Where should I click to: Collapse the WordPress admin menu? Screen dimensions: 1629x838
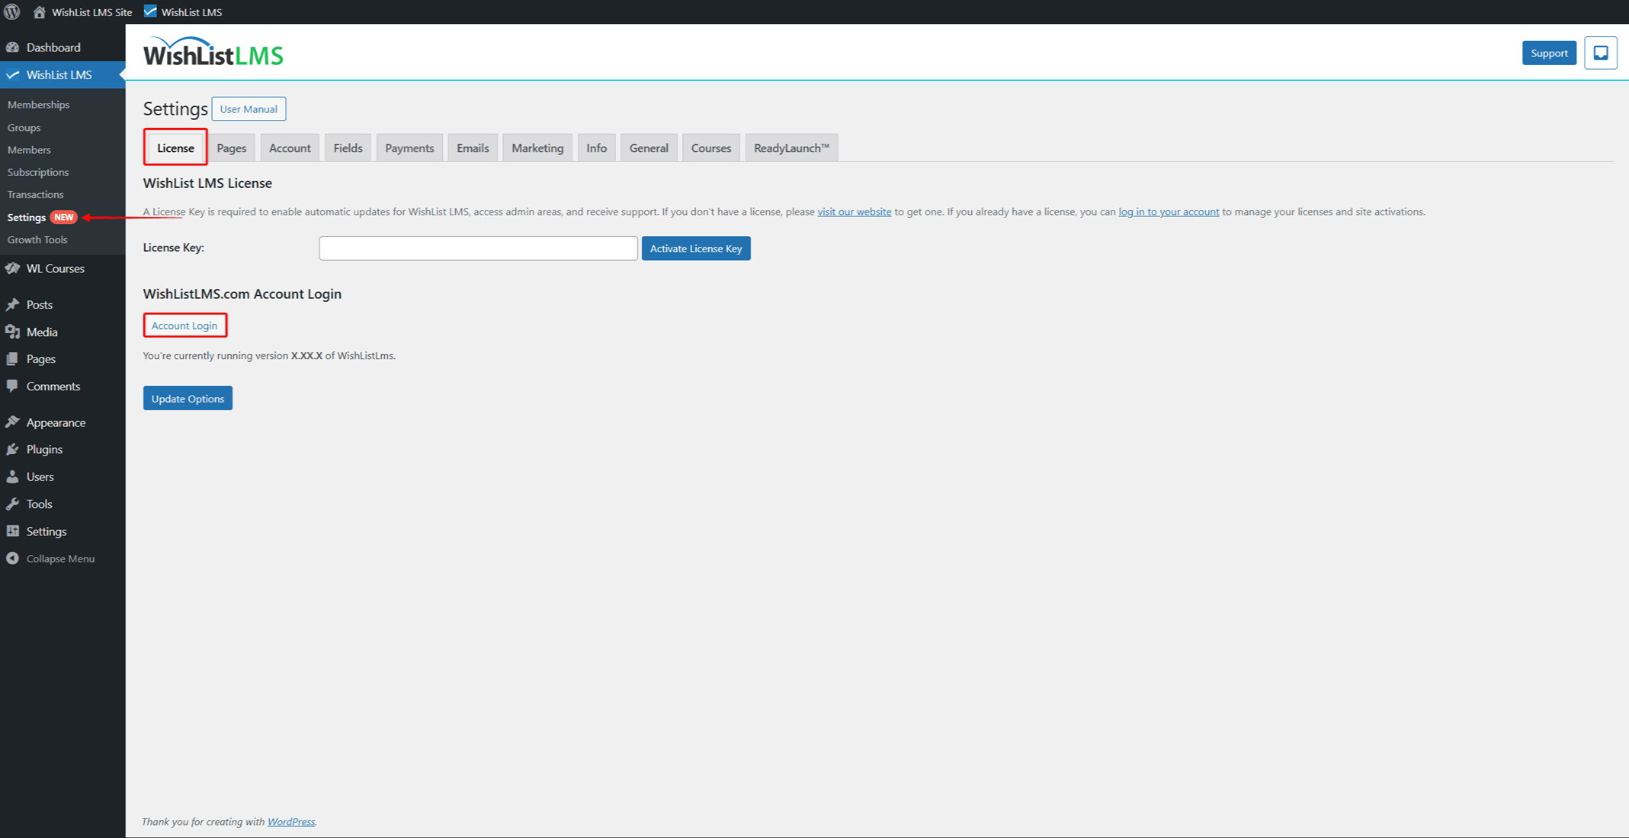tap(59, 558)
